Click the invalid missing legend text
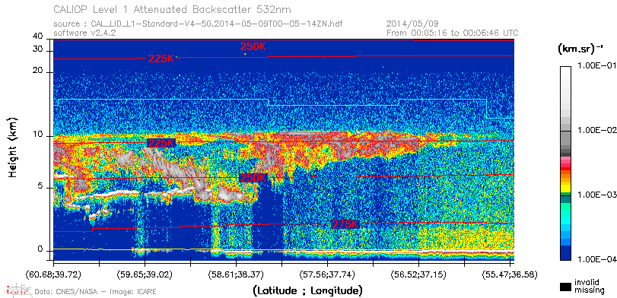Screen dimensions: 617x298 pyautogui.click(x=589, y=286)
